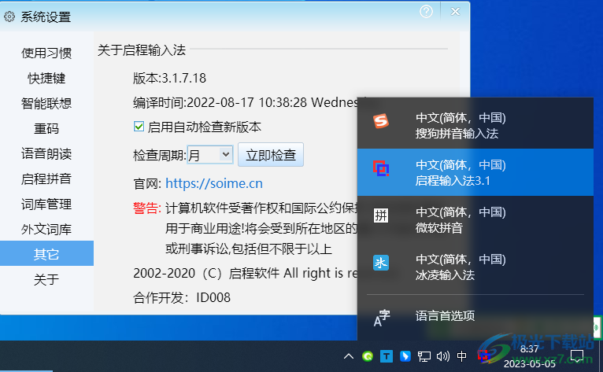Click the 启程输入法 red-blue squares icon

pyautogui.click(x=381, y=168)
